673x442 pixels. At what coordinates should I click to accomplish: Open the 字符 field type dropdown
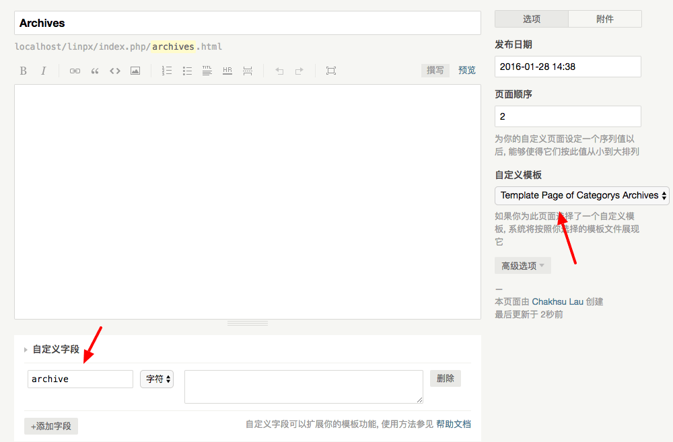tap(156, 379)
